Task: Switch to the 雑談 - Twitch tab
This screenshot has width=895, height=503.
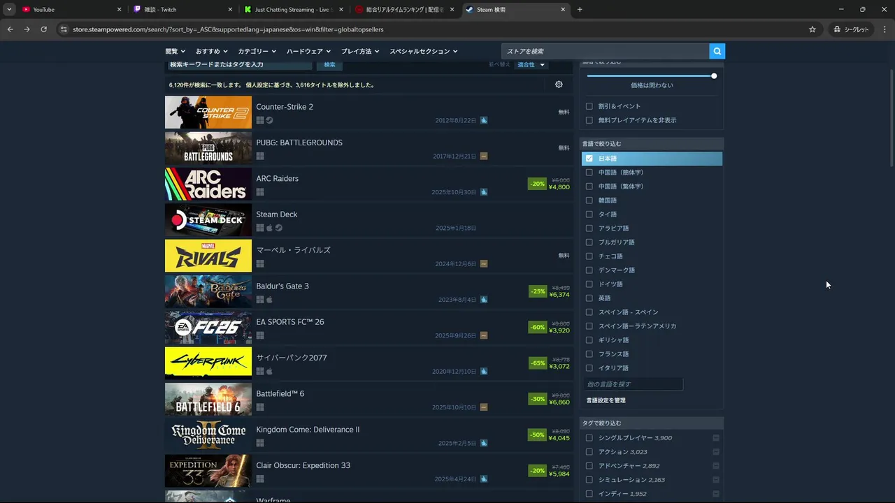Action: pyautogui.click(x=183, y=10)
